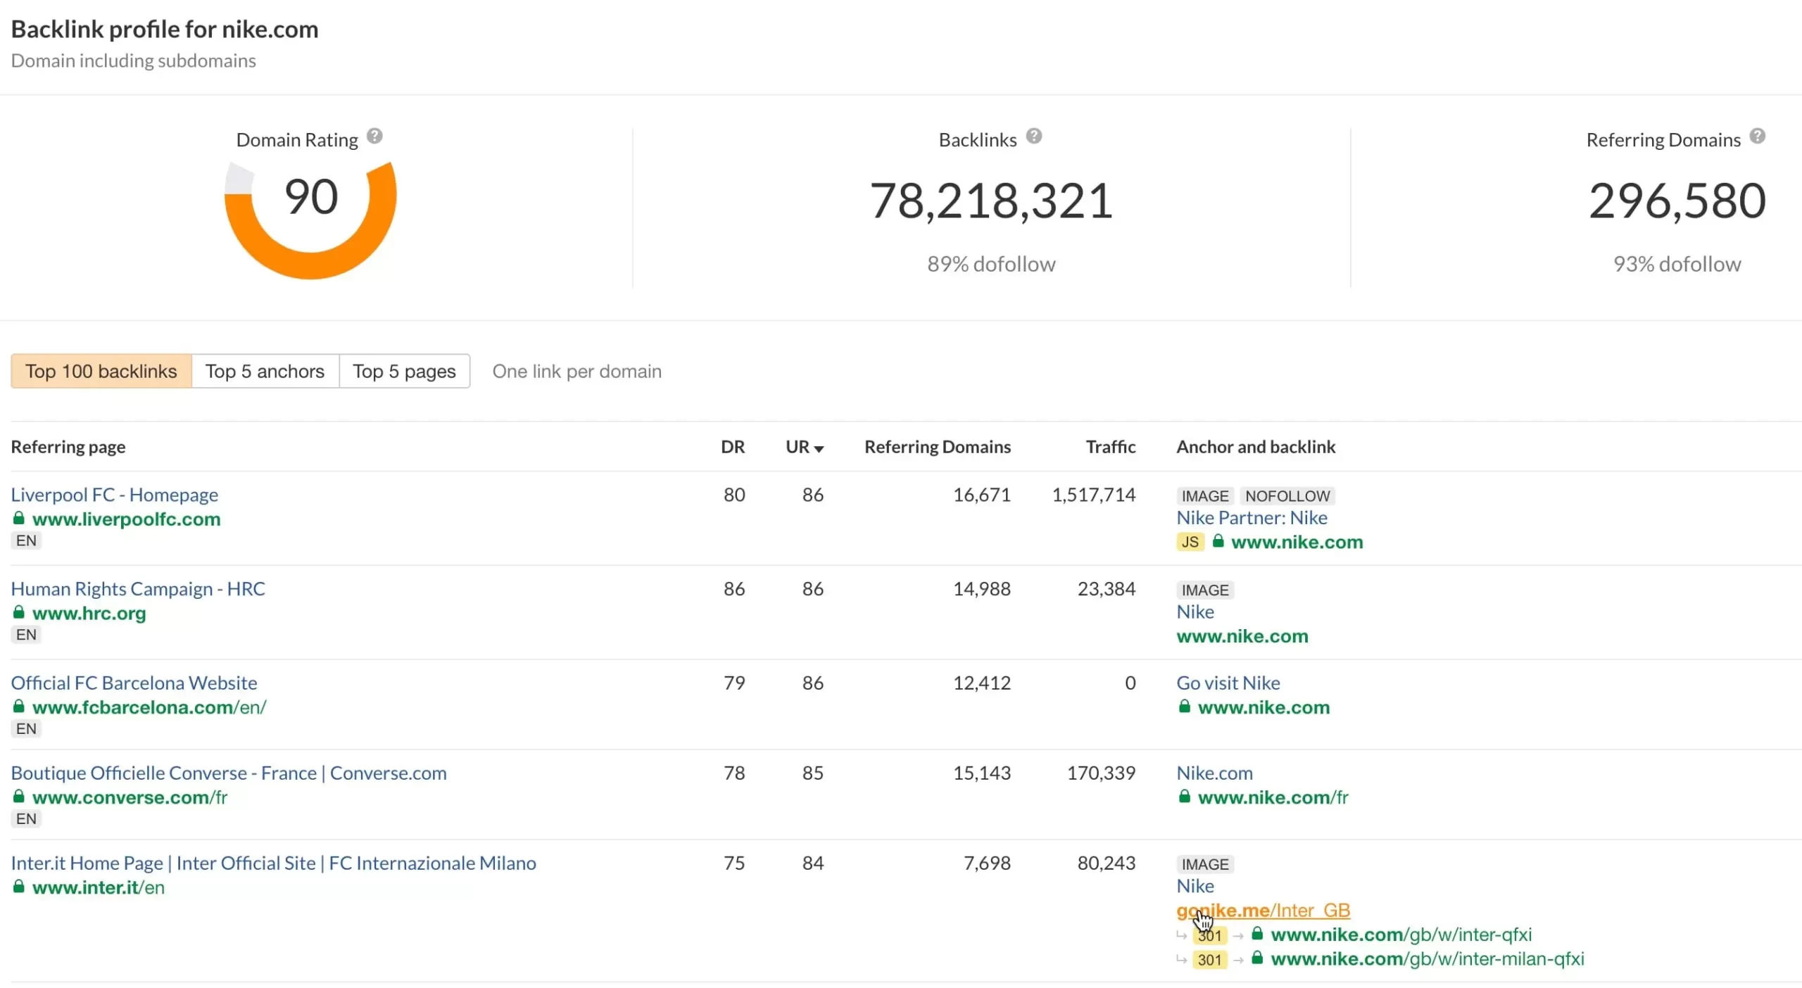
Task: Toggle the One link per domain option
Action: 576,371
